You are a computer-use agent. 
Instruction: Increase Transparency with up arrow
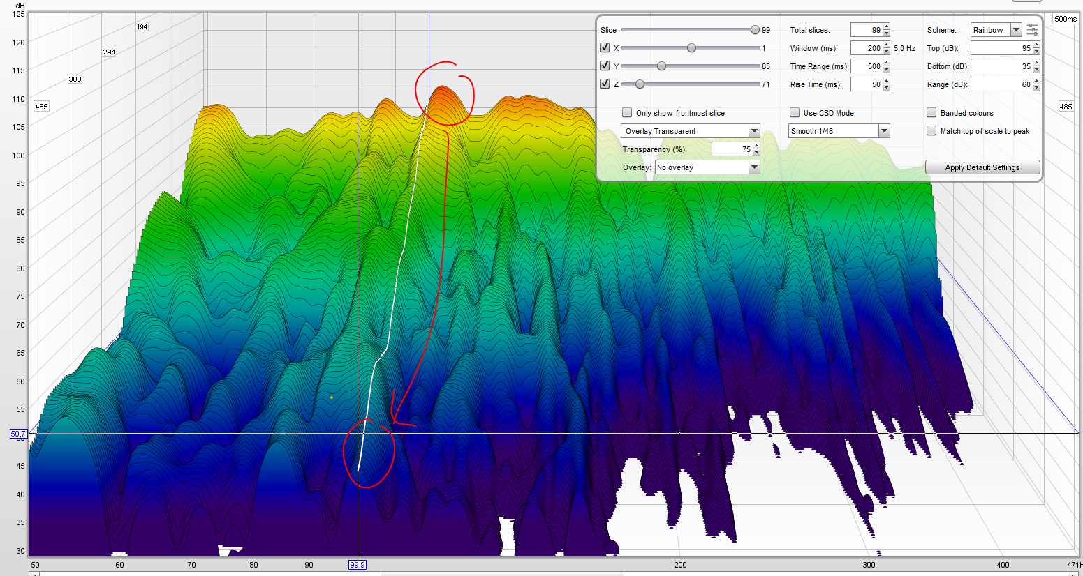click(756, 146)
